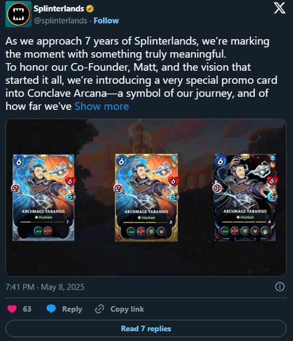
Task: Click the 63 likes count
Action: pyautogui.click(x=27, y=309)
